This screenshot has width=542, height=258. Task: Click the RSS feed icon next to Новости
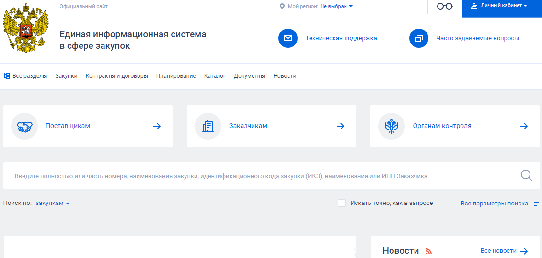tap(429, 251)
